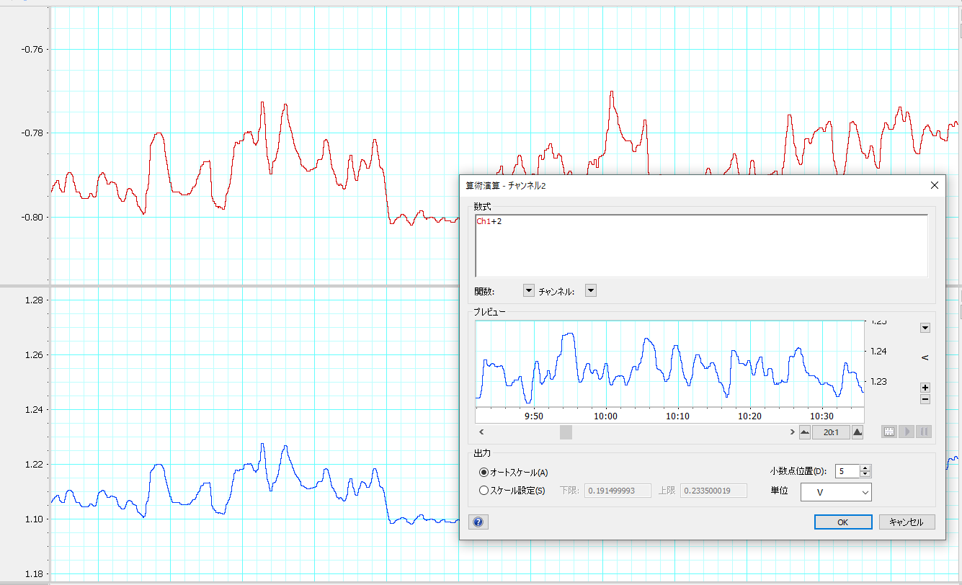Open the 関数 dropdown arrow
Image resolution: width=962 pixels, height=585 pixels.
click(x=528, y=291)
